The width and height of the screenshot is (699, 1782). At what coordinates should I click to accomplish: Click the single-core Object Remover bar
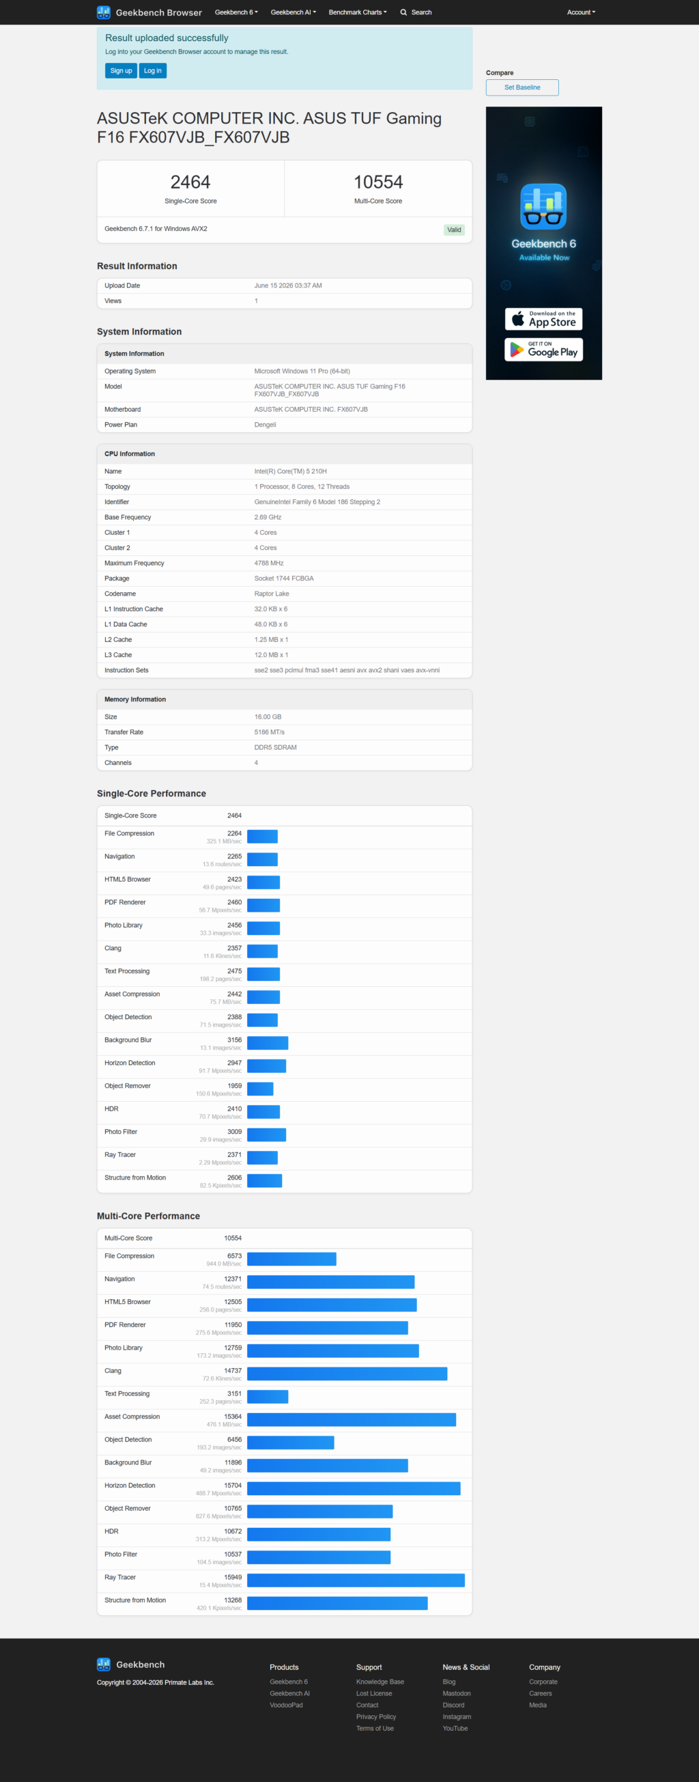[x=260, y=1089]
